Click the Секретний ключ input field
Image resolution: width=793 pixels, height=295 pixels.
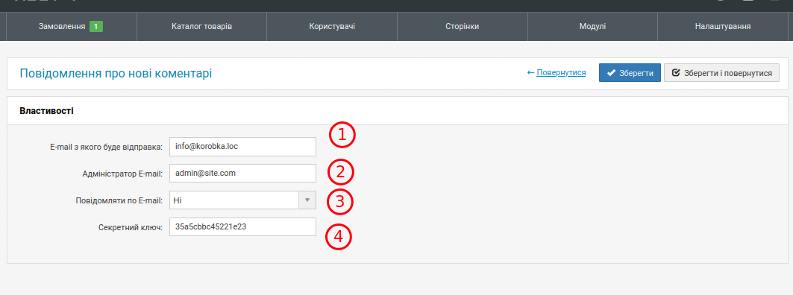tap(242, 226)
